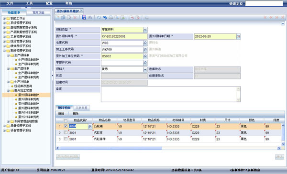Click the blue floppy disk Save icon
Screen dimensions: 287x174
click(x=84, y=18)
